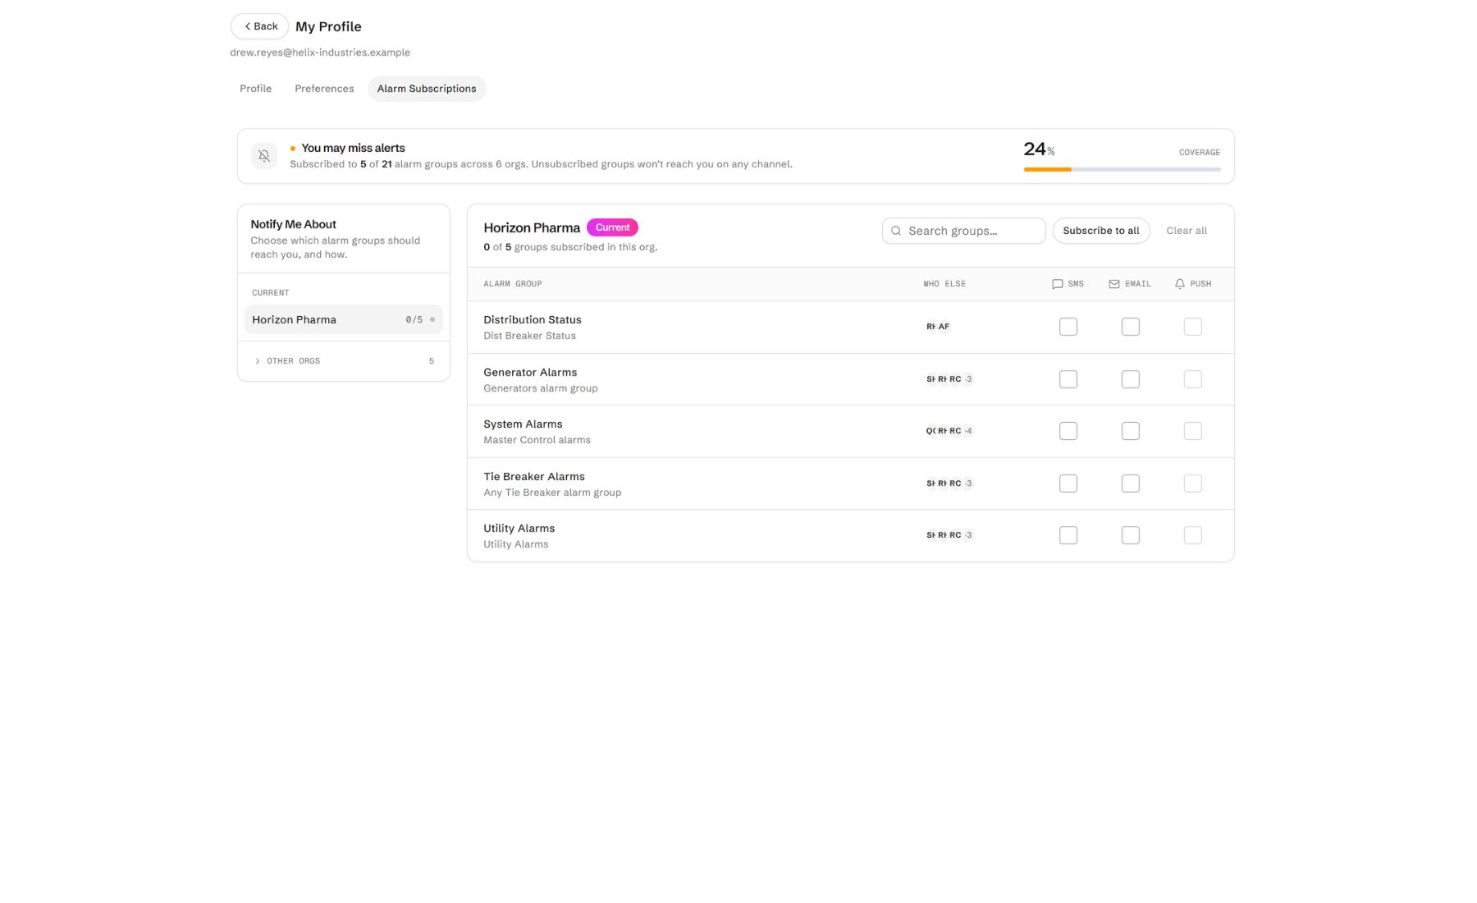The height and width of the screenshot is (903, 1477).
Task: Check SMS for Generator Alarms
Action: coord(1068,379)
